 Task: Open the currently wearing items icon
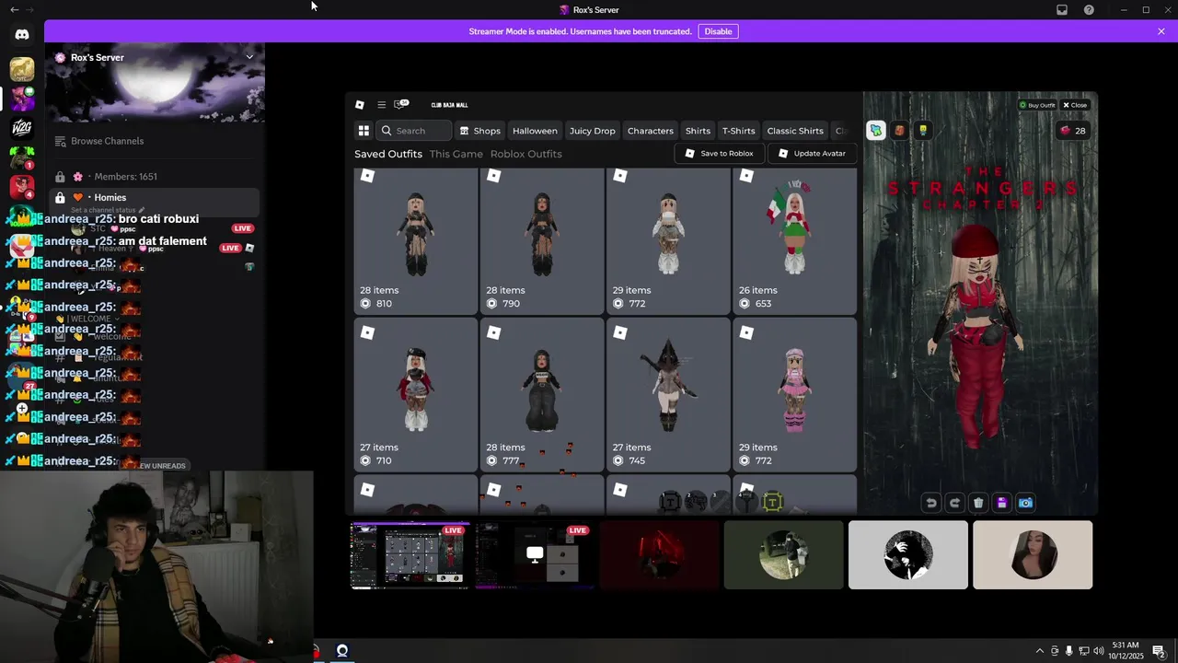point(876,130)
